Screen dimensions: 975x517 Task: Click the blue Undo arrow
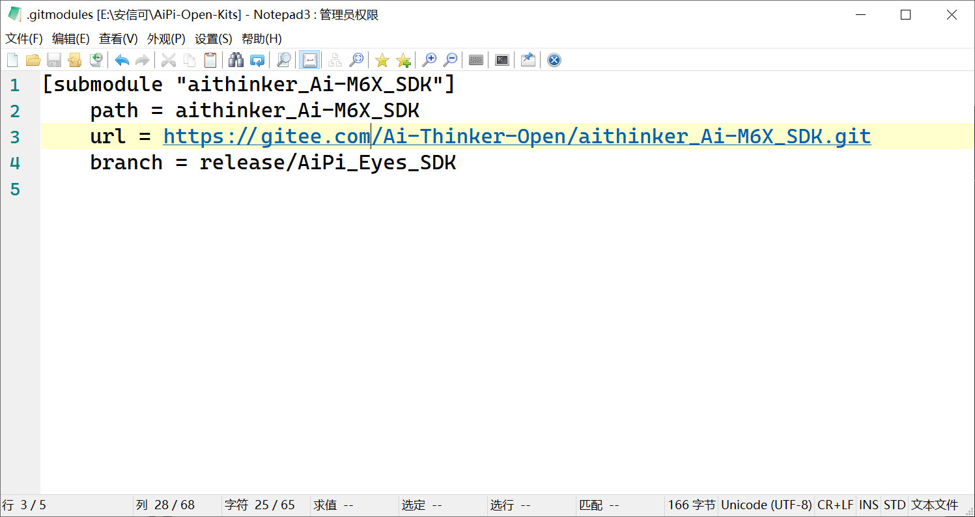click(x=122, y=61)
